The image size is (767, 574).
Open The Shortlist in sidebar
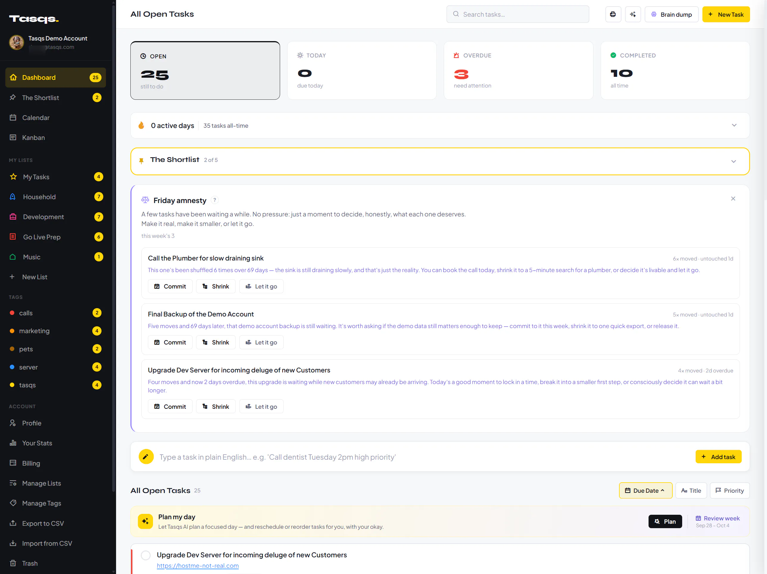click(55, 98)
